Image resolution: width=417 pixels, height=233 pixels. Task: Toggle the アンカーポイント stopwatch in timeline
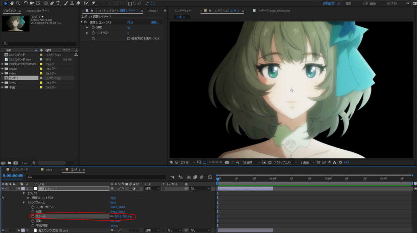coord(33,207)
